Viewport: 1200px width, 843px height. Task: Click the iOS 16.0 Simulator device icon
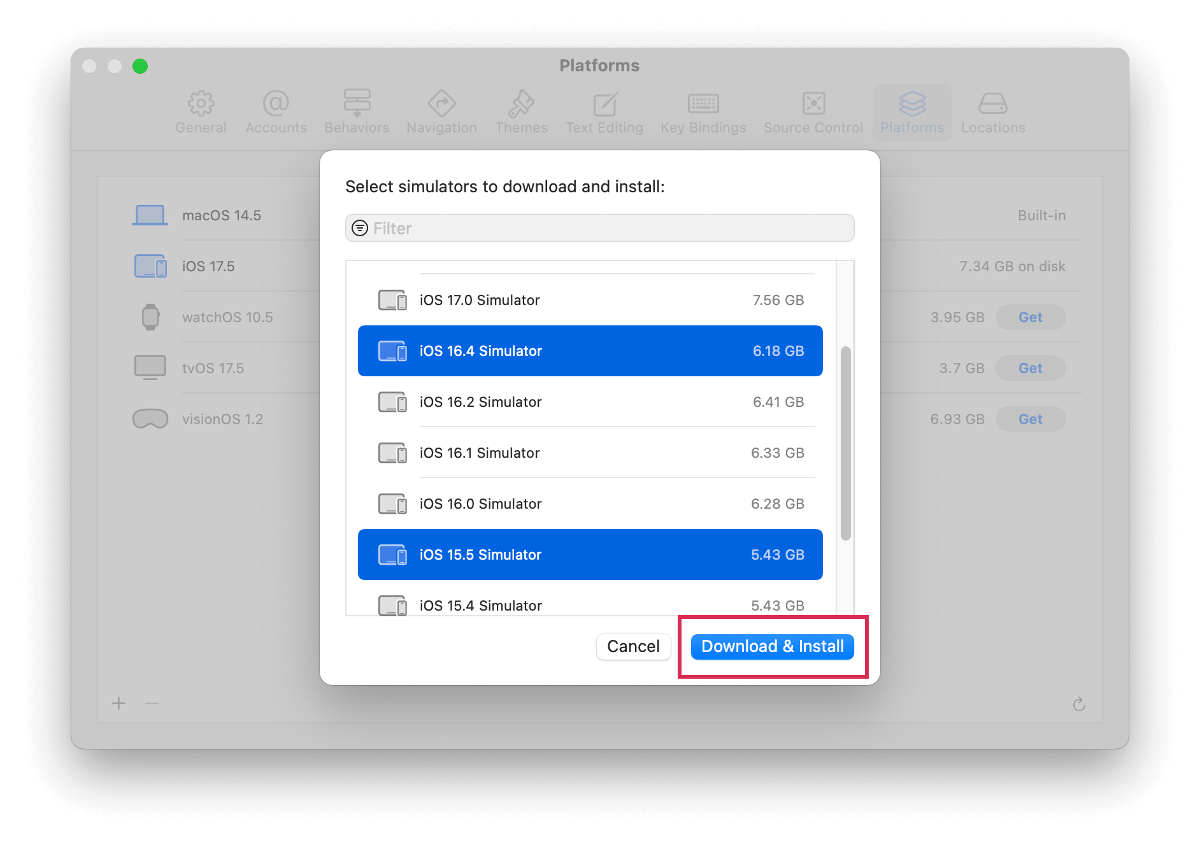pyautogui.click(x=392, y=504)
